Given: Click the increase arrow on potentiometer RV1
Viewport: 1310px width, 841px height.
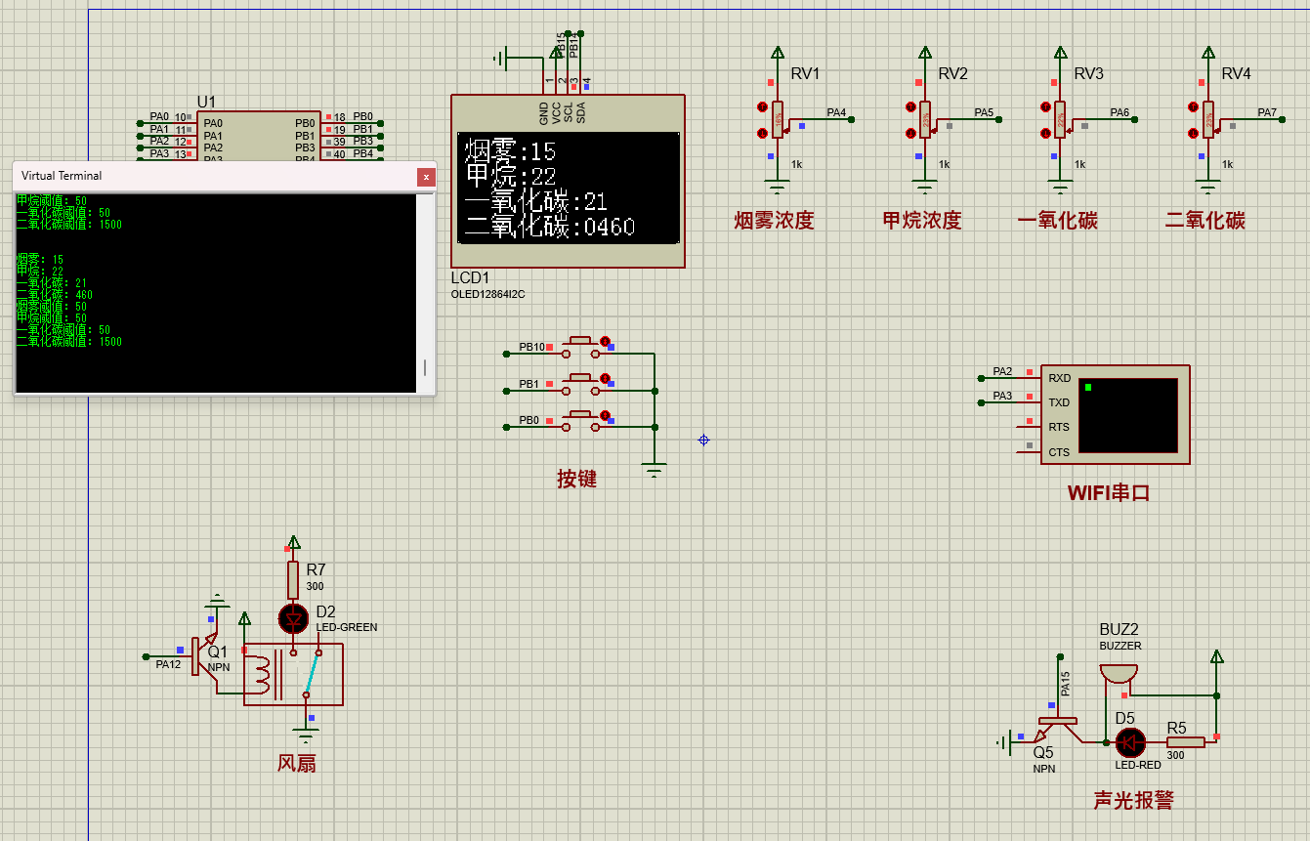Looking at the screenshot, I should click(762, 106).
